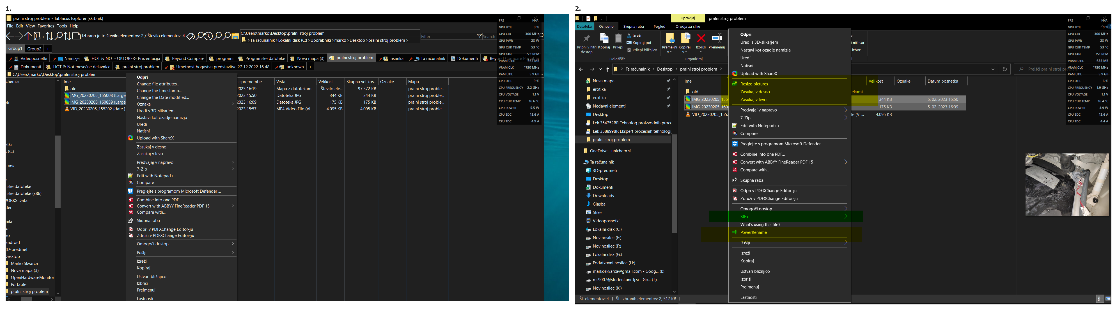Select the Group2 tab group in Tablacus
The height and width of the screenshot is (310, 1117).
[x=34, y=49]
